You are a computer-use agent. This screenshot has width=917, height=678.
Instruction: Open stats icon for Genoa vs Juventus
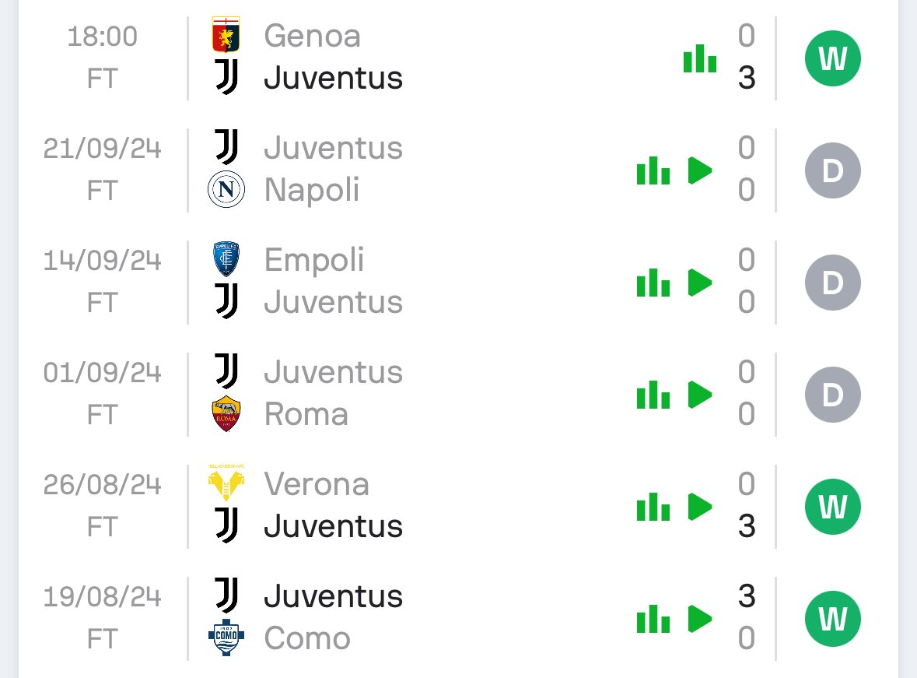tap(699, 58)
